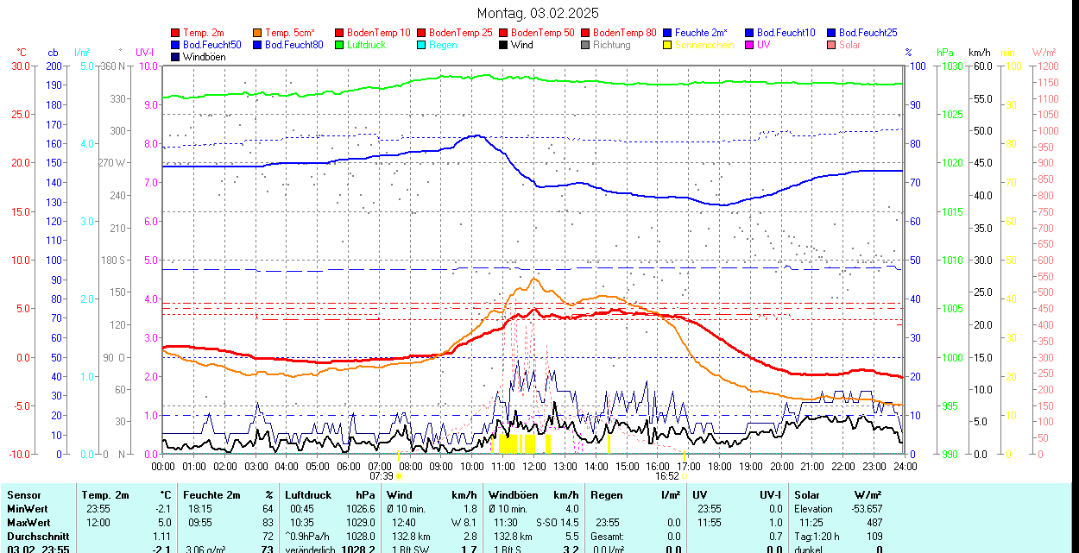
Task: Click the 16:52 sunset time marker
Action: [x=666, y=475]
